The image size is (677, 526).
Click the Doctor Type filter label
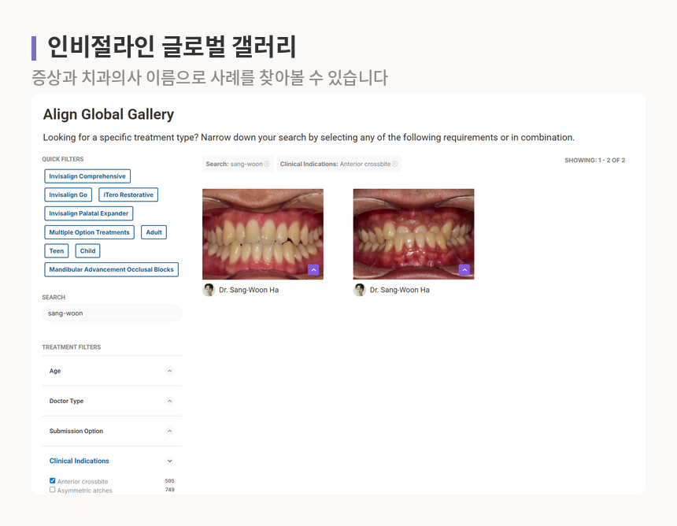(66, 402)
